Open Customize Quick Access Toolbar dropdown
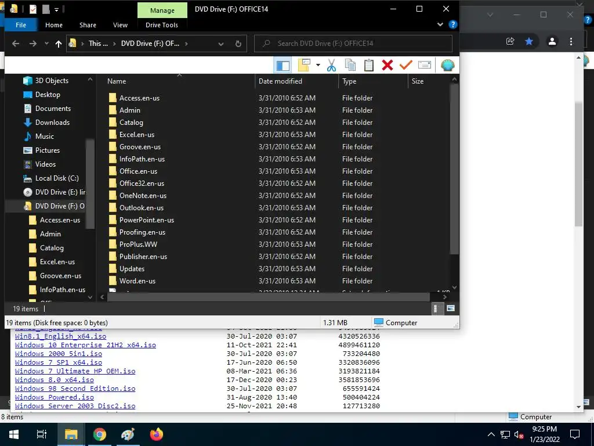Image resolution: width=594 pixels, height=446 pixels. click(56, 9)
